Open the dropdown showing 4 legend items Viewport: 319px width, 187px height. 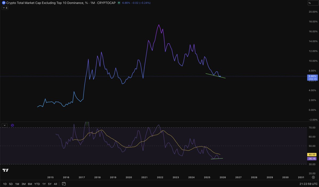click(6, 8)
